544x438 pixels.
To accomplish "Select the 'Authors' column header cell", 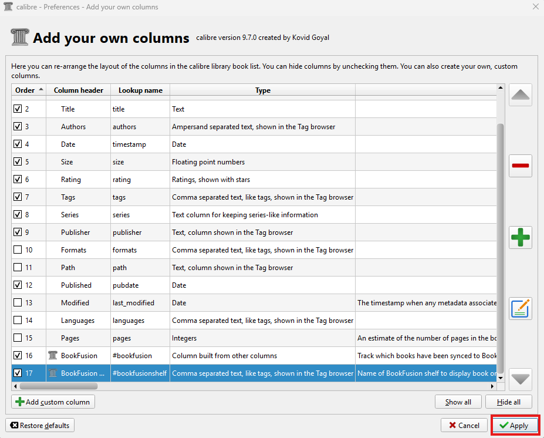I will click(x=79, y=127).
